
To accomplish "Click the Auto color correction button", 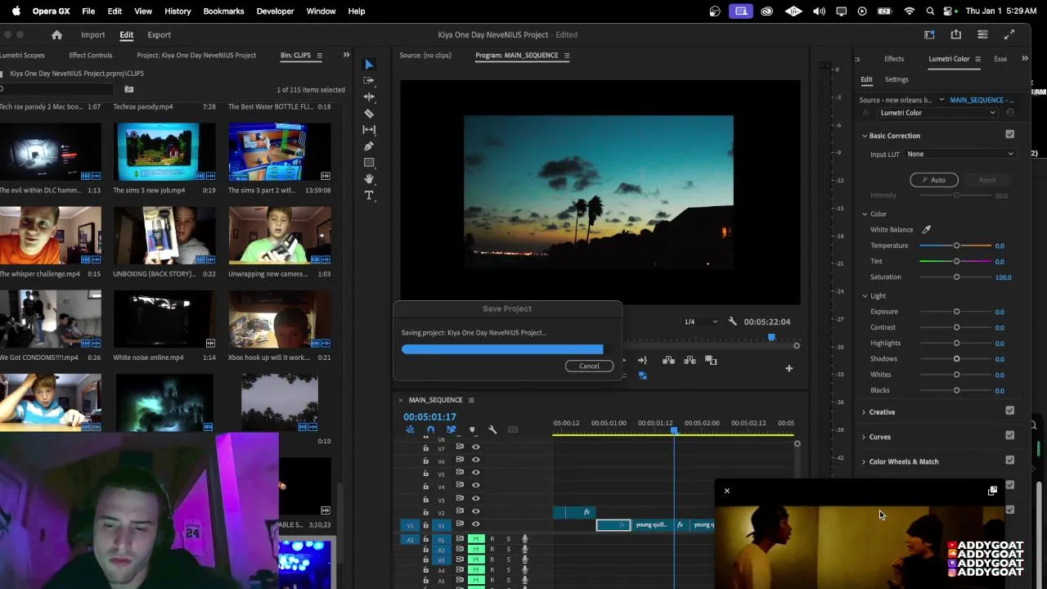I will [933, 180].
